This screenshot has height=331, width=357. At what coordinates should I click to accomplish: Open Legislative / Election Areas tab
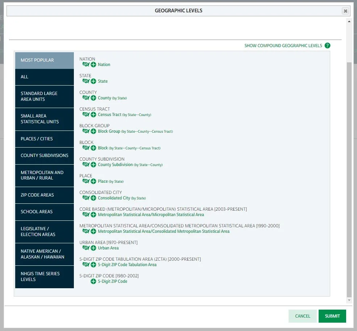[x=45, y=232]
